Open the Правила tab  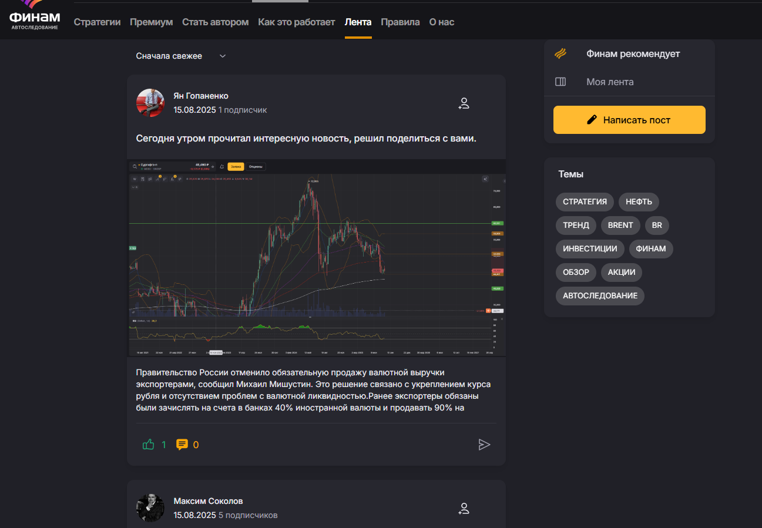(401, 22)
